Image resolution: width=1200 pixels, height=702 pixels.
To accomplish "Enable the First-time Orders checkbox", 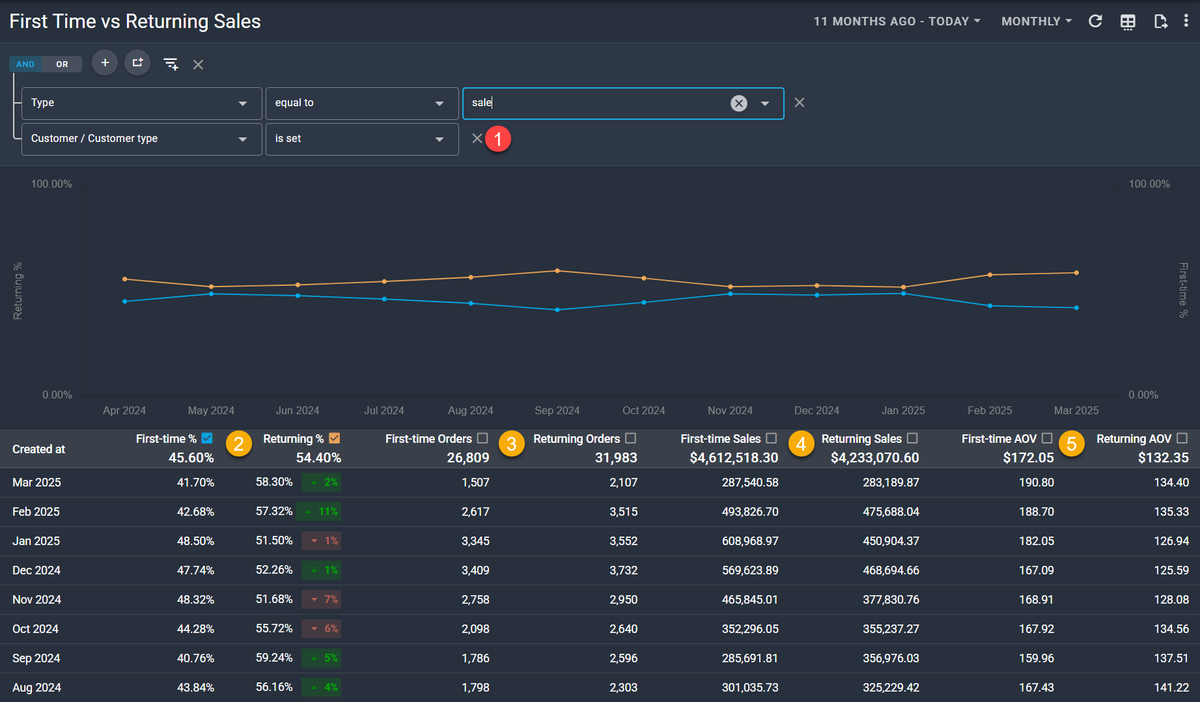I will (x=482, y=438).
